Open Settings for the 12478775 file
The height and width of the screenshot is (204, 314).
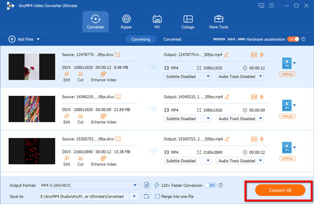click(287, 74)
